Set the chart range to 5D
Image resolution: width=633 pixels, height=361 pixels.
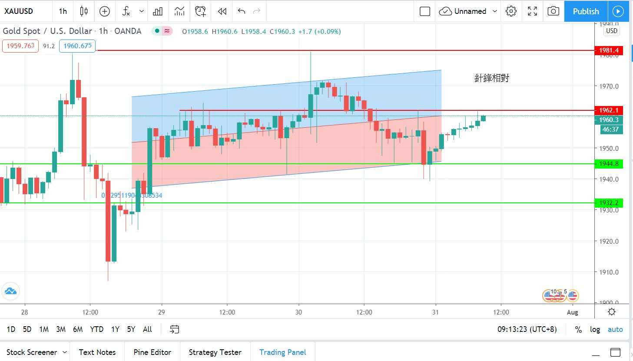coord(27,329)
